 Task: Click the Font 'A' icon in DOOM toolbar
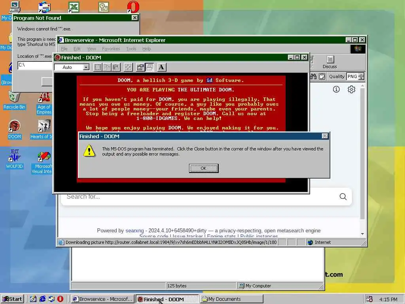tap(161, 67)
